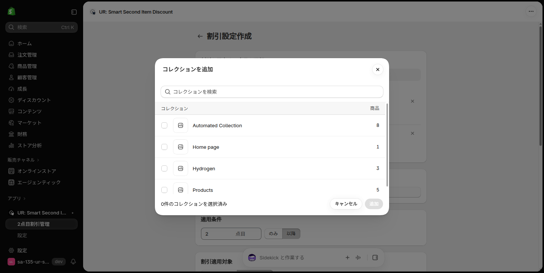Click the Shopify logo icon

[11, 12]
